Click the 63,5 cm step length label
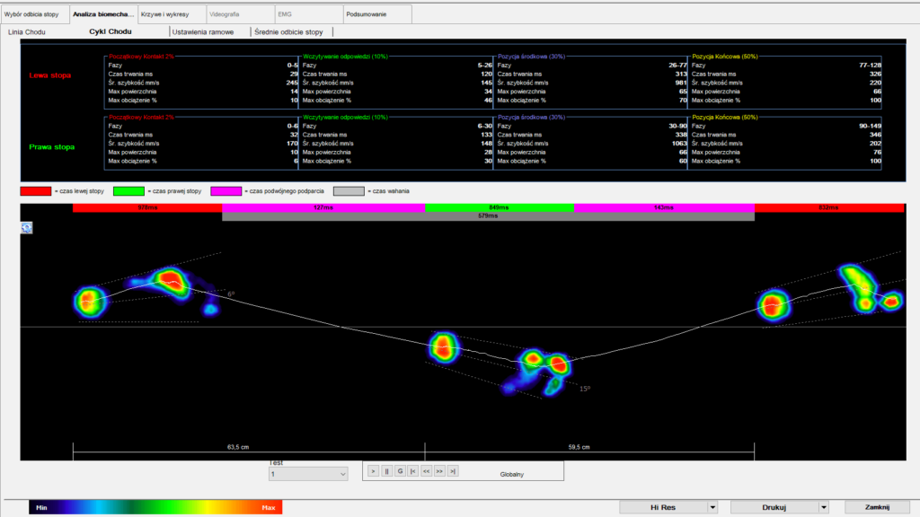920x517 pixels. click(x=238, y=447)
